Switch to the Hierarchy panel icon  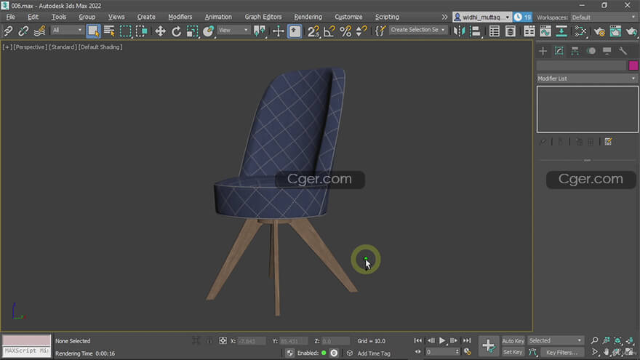(x=575, y=51)
